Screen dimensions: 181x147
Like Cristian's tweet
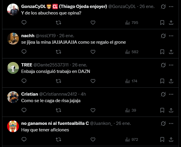[93, 110]
